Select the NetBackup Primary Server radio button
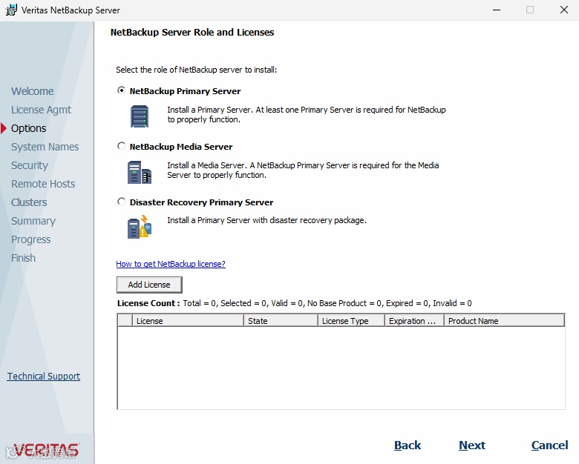 pos(122,91)
